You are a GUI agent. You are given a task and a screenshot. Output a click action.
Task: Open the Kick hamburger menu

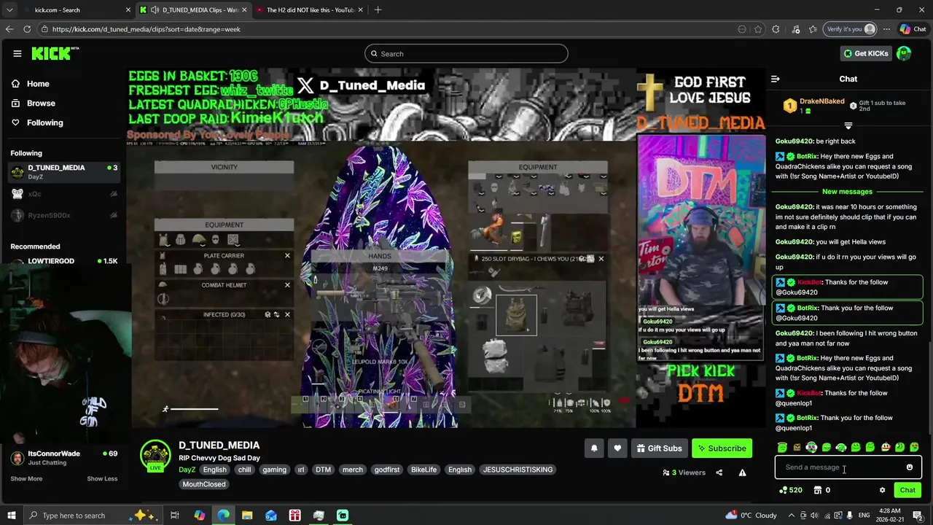click(x=17, y=53)
